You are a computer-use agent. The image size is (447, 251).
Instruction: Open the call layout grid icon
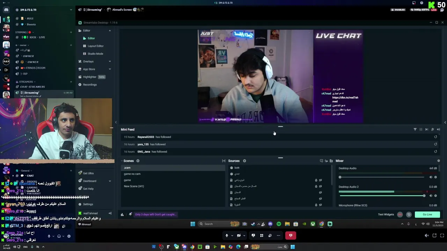261,236
